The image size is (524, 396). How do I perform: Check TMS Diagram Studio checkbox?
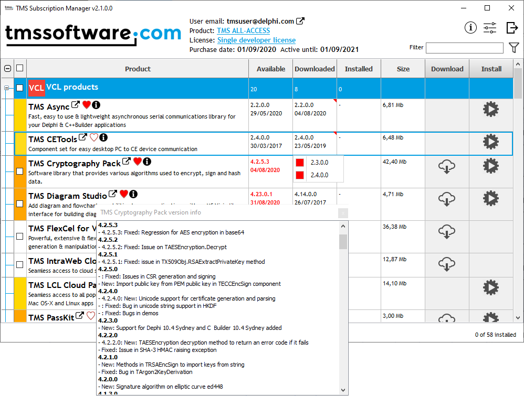click(x=20, y=204)
